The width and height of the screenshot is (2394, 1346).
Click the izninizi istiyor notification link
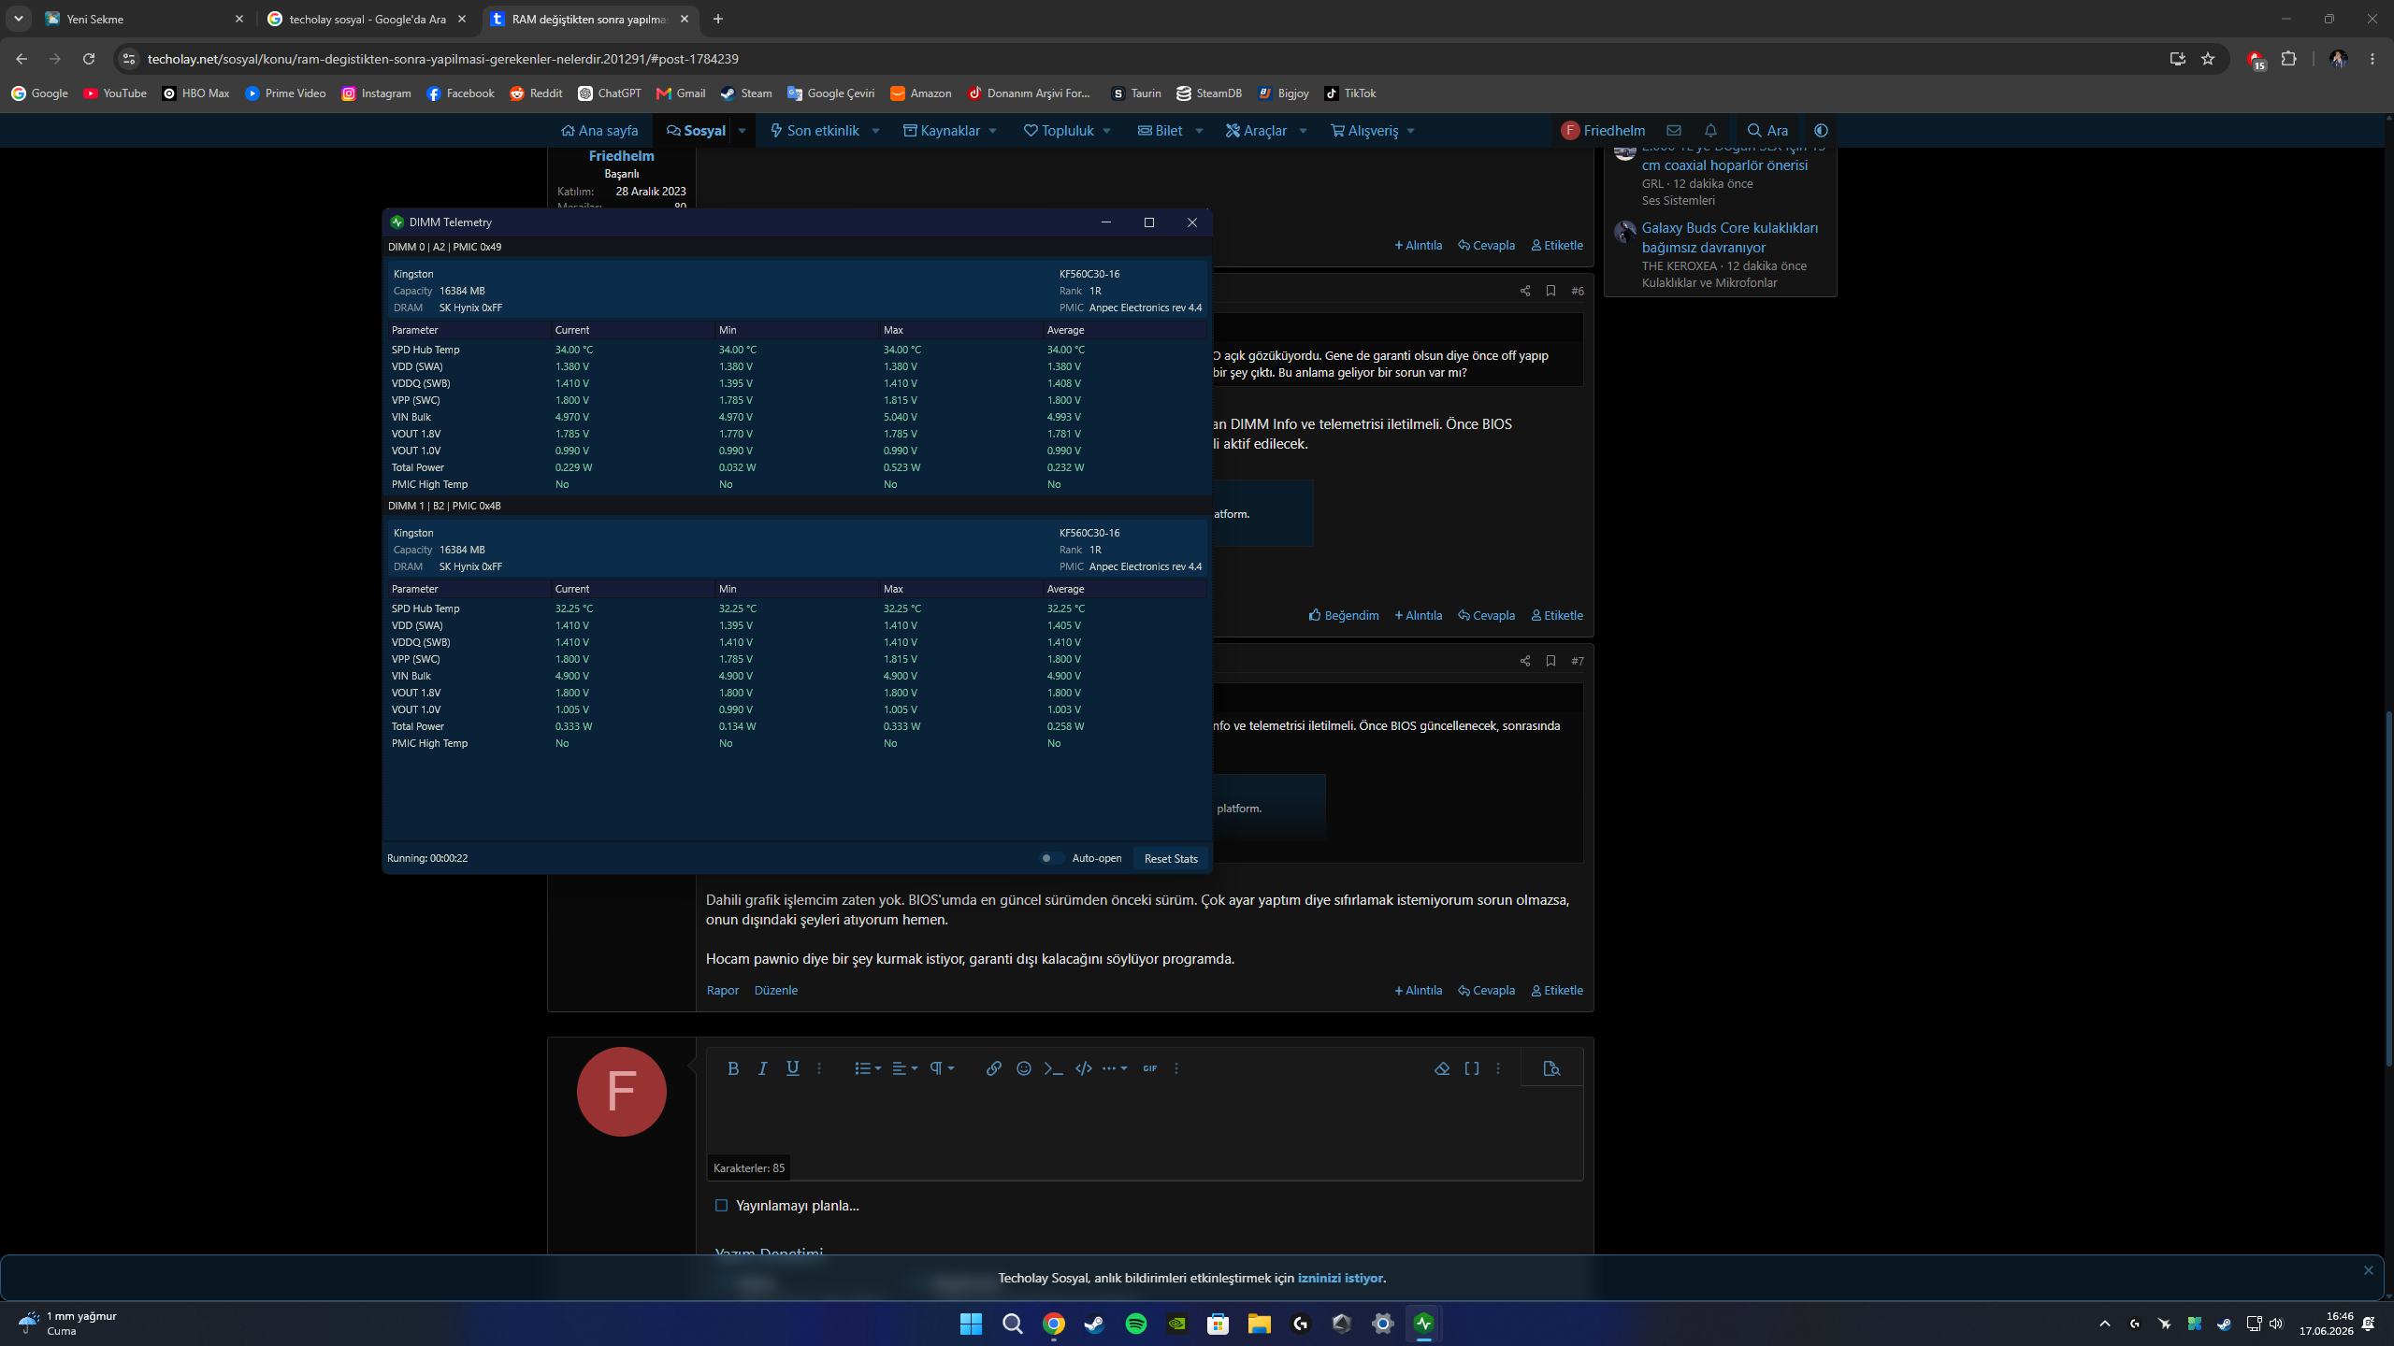click(x=1340, y=1278)
